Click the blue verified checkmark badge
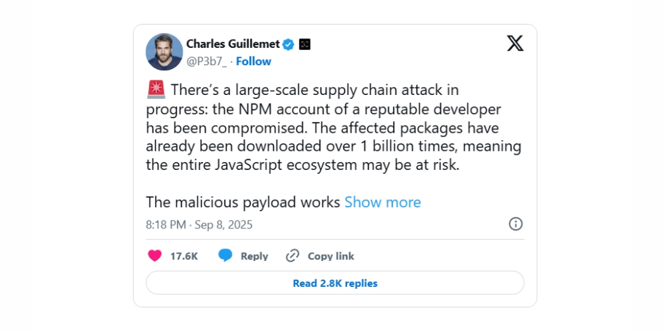 coord(289,44)
